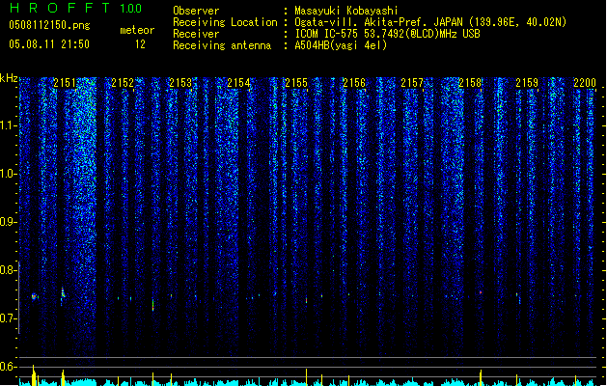Click the date stamp 05.08.11 21:50
The height and width of the screenshot is (386, 607).
pos(49,44)
